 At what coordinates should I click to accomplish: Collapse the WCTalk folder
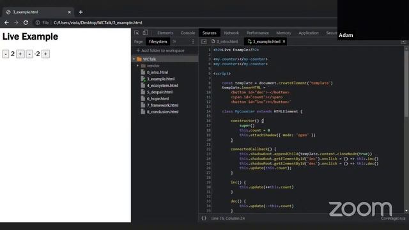(x=134, y=59)
